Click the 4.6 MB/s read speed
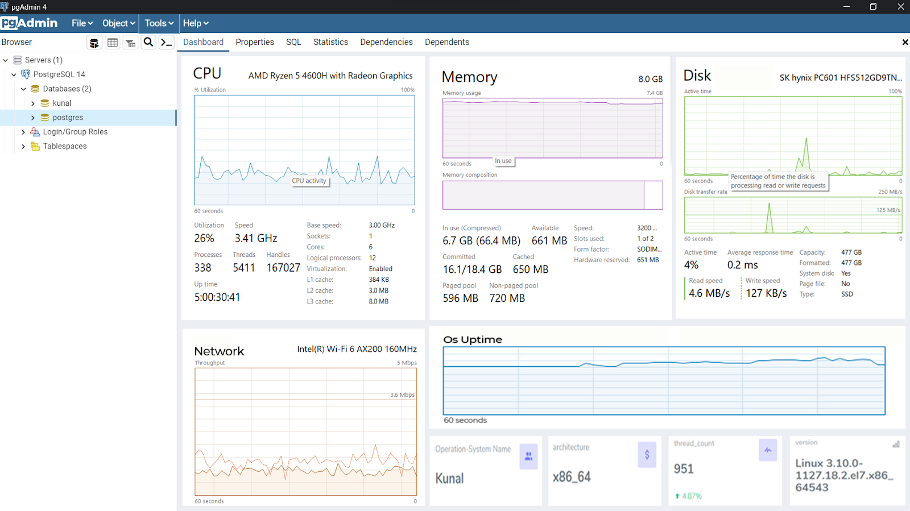 tap(709, 293)
